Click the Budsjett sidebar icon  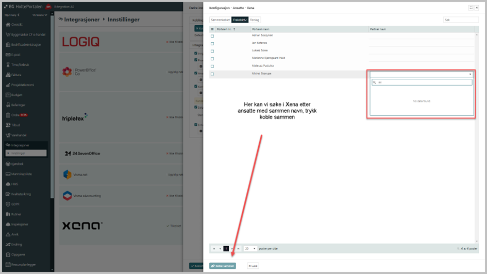(x=8, y=95)
